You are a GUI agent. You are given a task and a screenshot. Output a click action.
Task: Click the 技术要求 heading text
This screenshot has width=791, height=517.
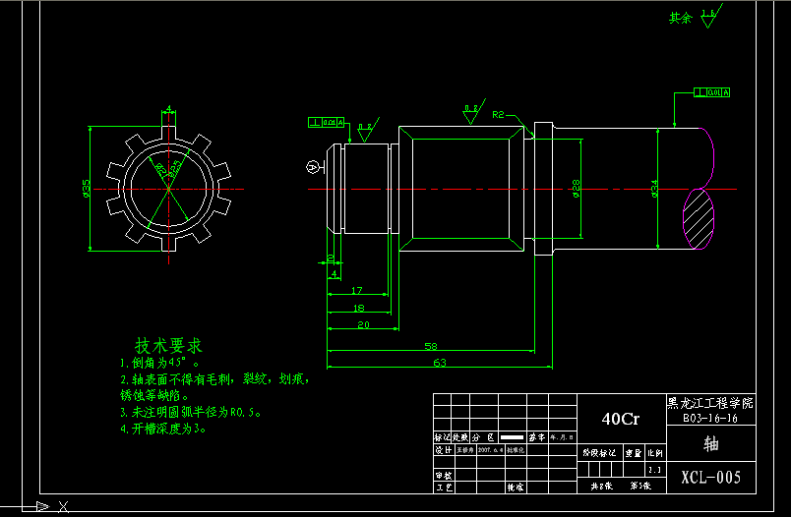coord(168,346)
